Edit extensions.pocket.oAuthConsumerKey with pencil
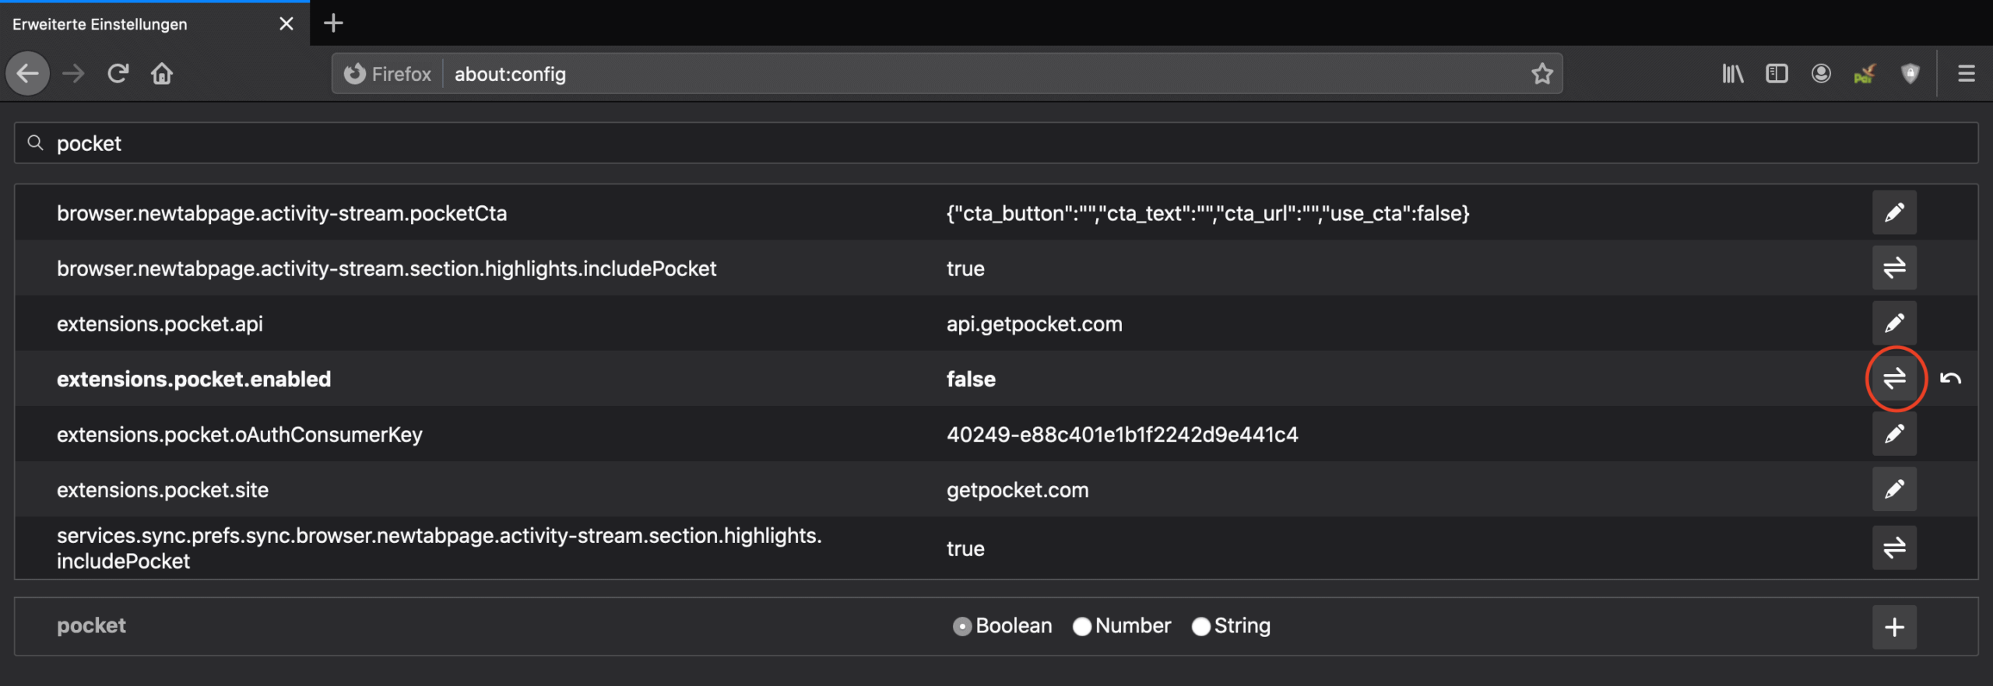Viewport: 1993px width, 686px height. (1894, 434)
